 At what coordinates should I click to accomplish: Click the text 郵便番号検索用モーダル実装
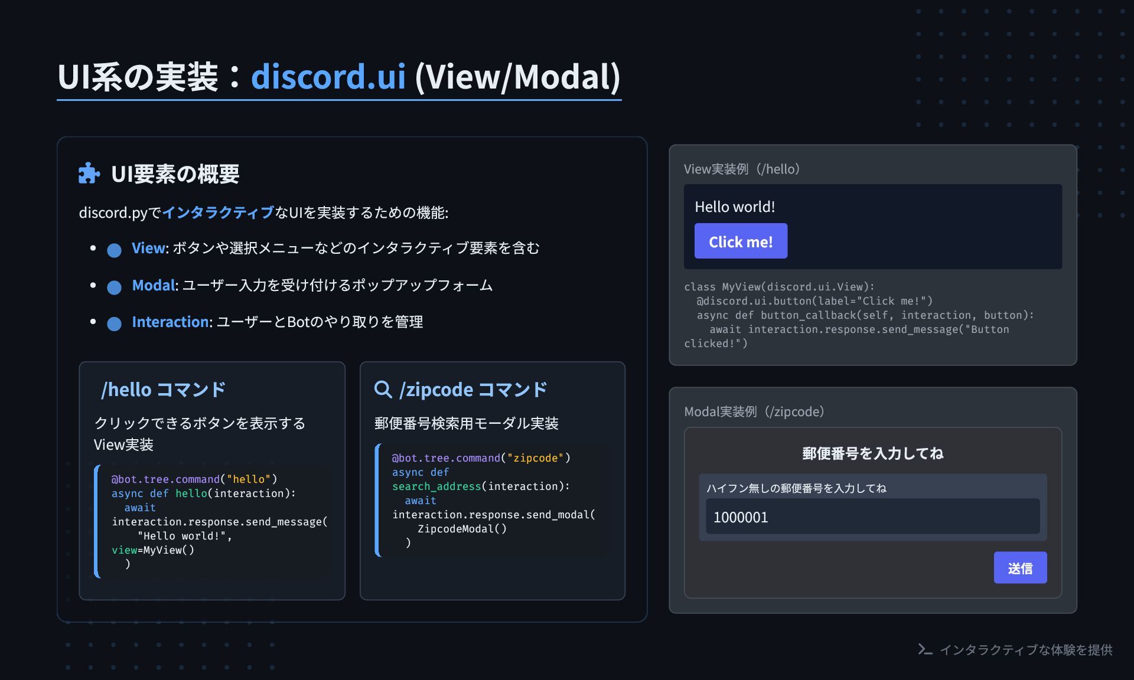point(466,423)
